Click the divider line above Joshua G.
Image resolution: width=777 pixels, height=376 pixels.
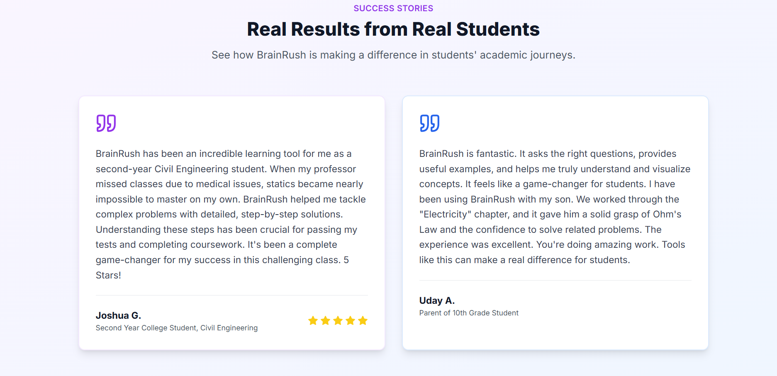click(232, 295)
